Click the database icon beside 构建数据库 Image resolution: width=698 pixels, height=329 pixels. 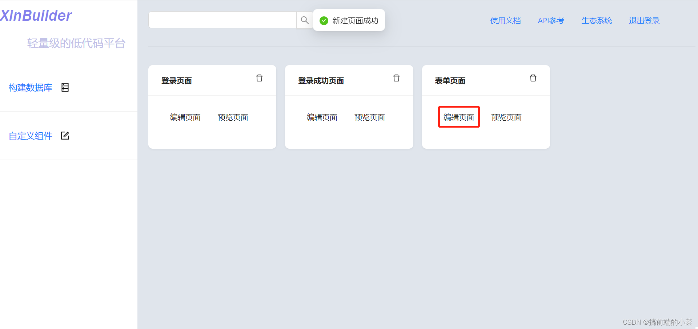65,87
